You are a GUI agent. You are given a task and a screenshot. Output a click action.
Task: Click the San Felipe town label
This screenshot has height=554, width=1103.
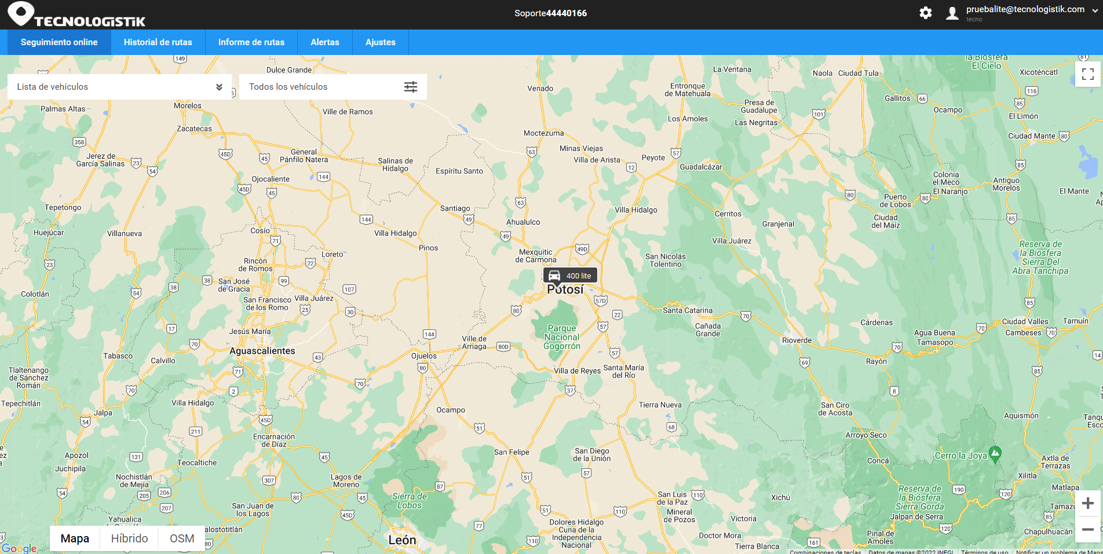click(x=512, y=452)
